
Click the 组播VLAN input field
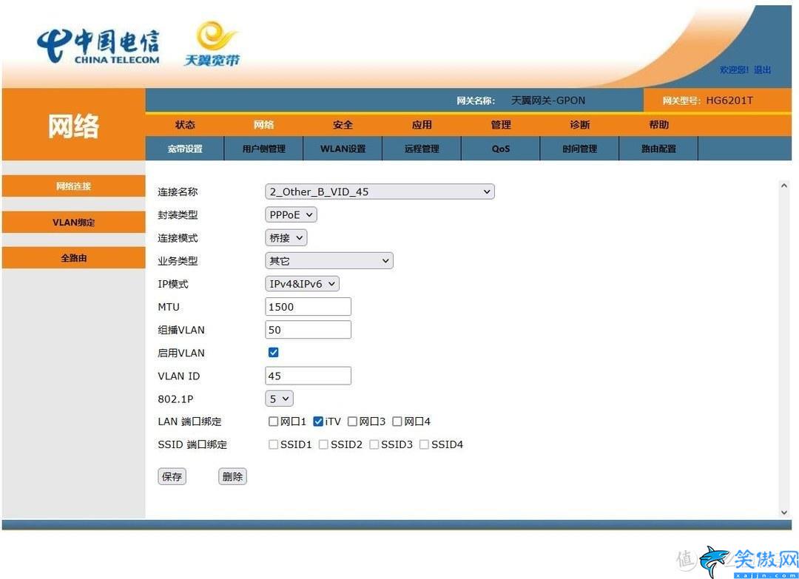point(309,330)
